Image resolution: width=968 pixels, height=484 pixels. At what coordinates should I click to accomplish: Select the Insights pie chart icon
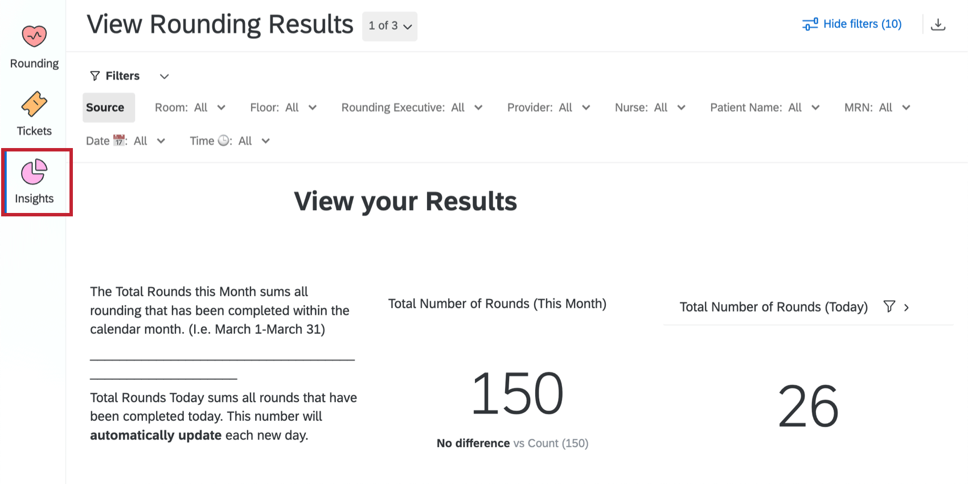[x=34, y=172]
